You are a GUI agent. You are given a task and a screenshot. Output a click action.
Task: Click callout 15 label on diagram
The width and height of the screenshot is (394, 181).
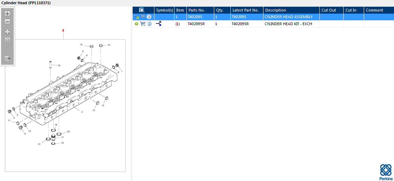point(81,45)
